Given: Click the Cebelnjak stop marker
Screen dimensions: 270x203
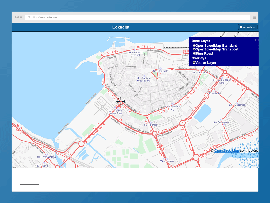Looking at the screenshot, I should 237,103.
